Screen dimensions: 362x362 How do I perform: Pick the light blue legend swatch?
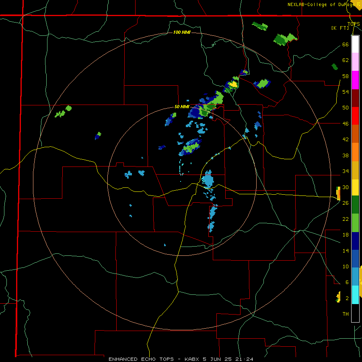point(355,277)
